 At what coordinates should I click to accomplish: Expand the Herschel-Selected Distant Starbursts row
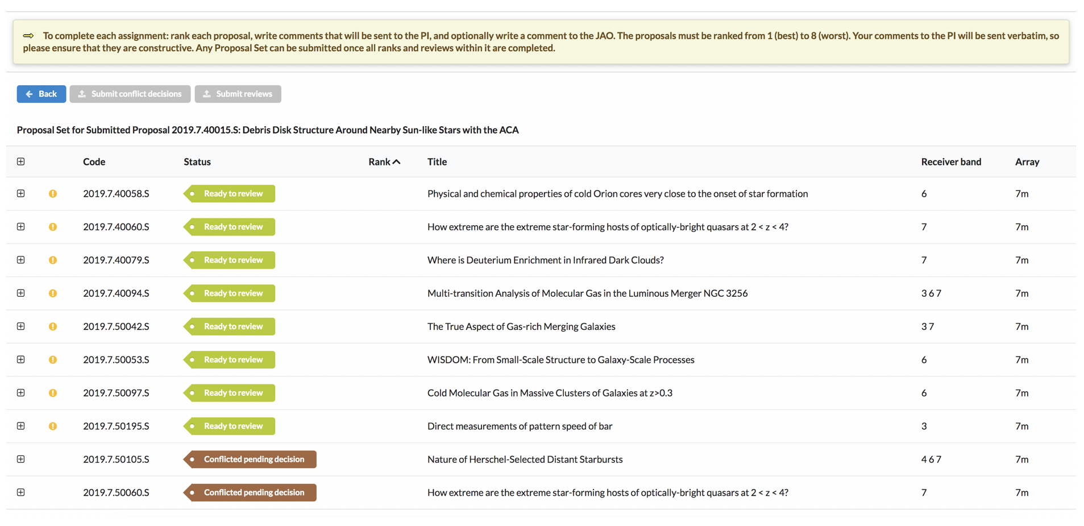click(21, 459)
